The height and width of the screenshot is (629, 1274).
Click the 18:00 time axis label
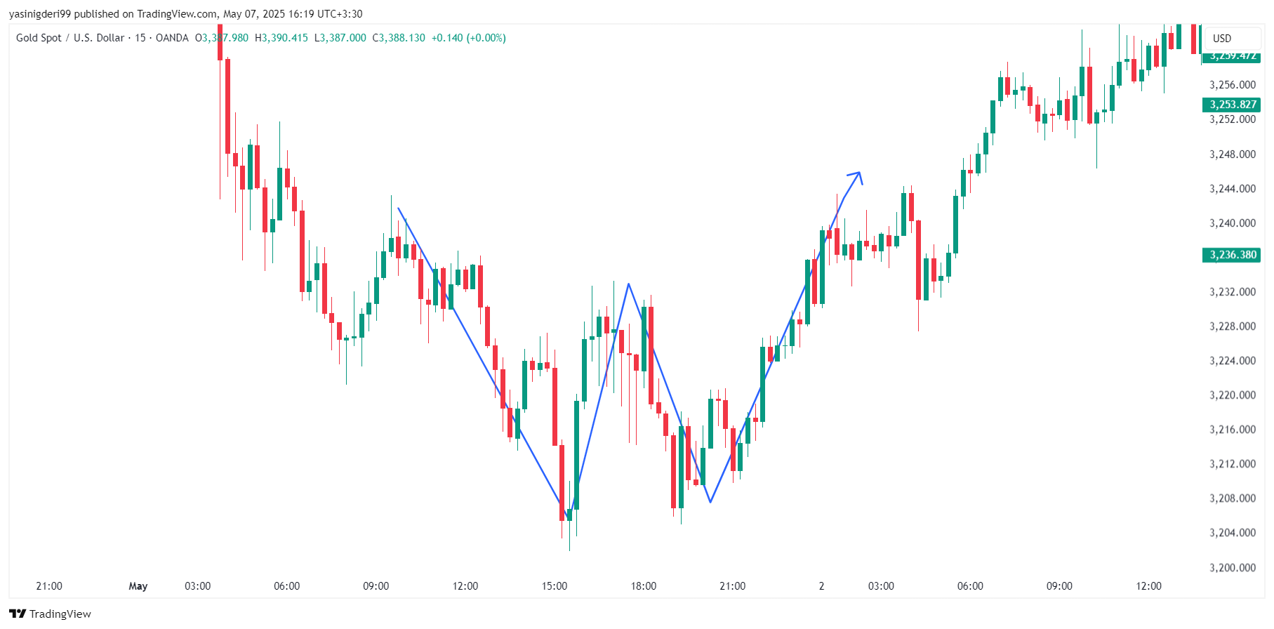click(644, 586)
